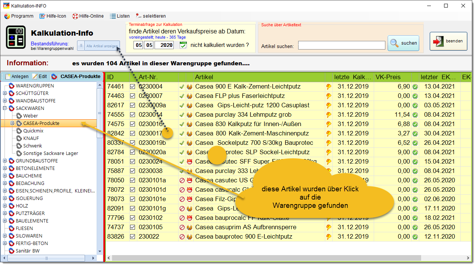Image resolution: width=476 pixels, height=266 pixels.
Task: Collapse the SACKWAREN tree node
Action: [x=5, y=108]
